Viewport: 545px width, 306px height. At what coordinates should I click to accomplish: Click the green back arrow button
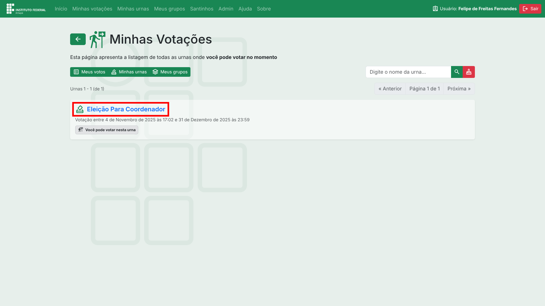(78, 39)
